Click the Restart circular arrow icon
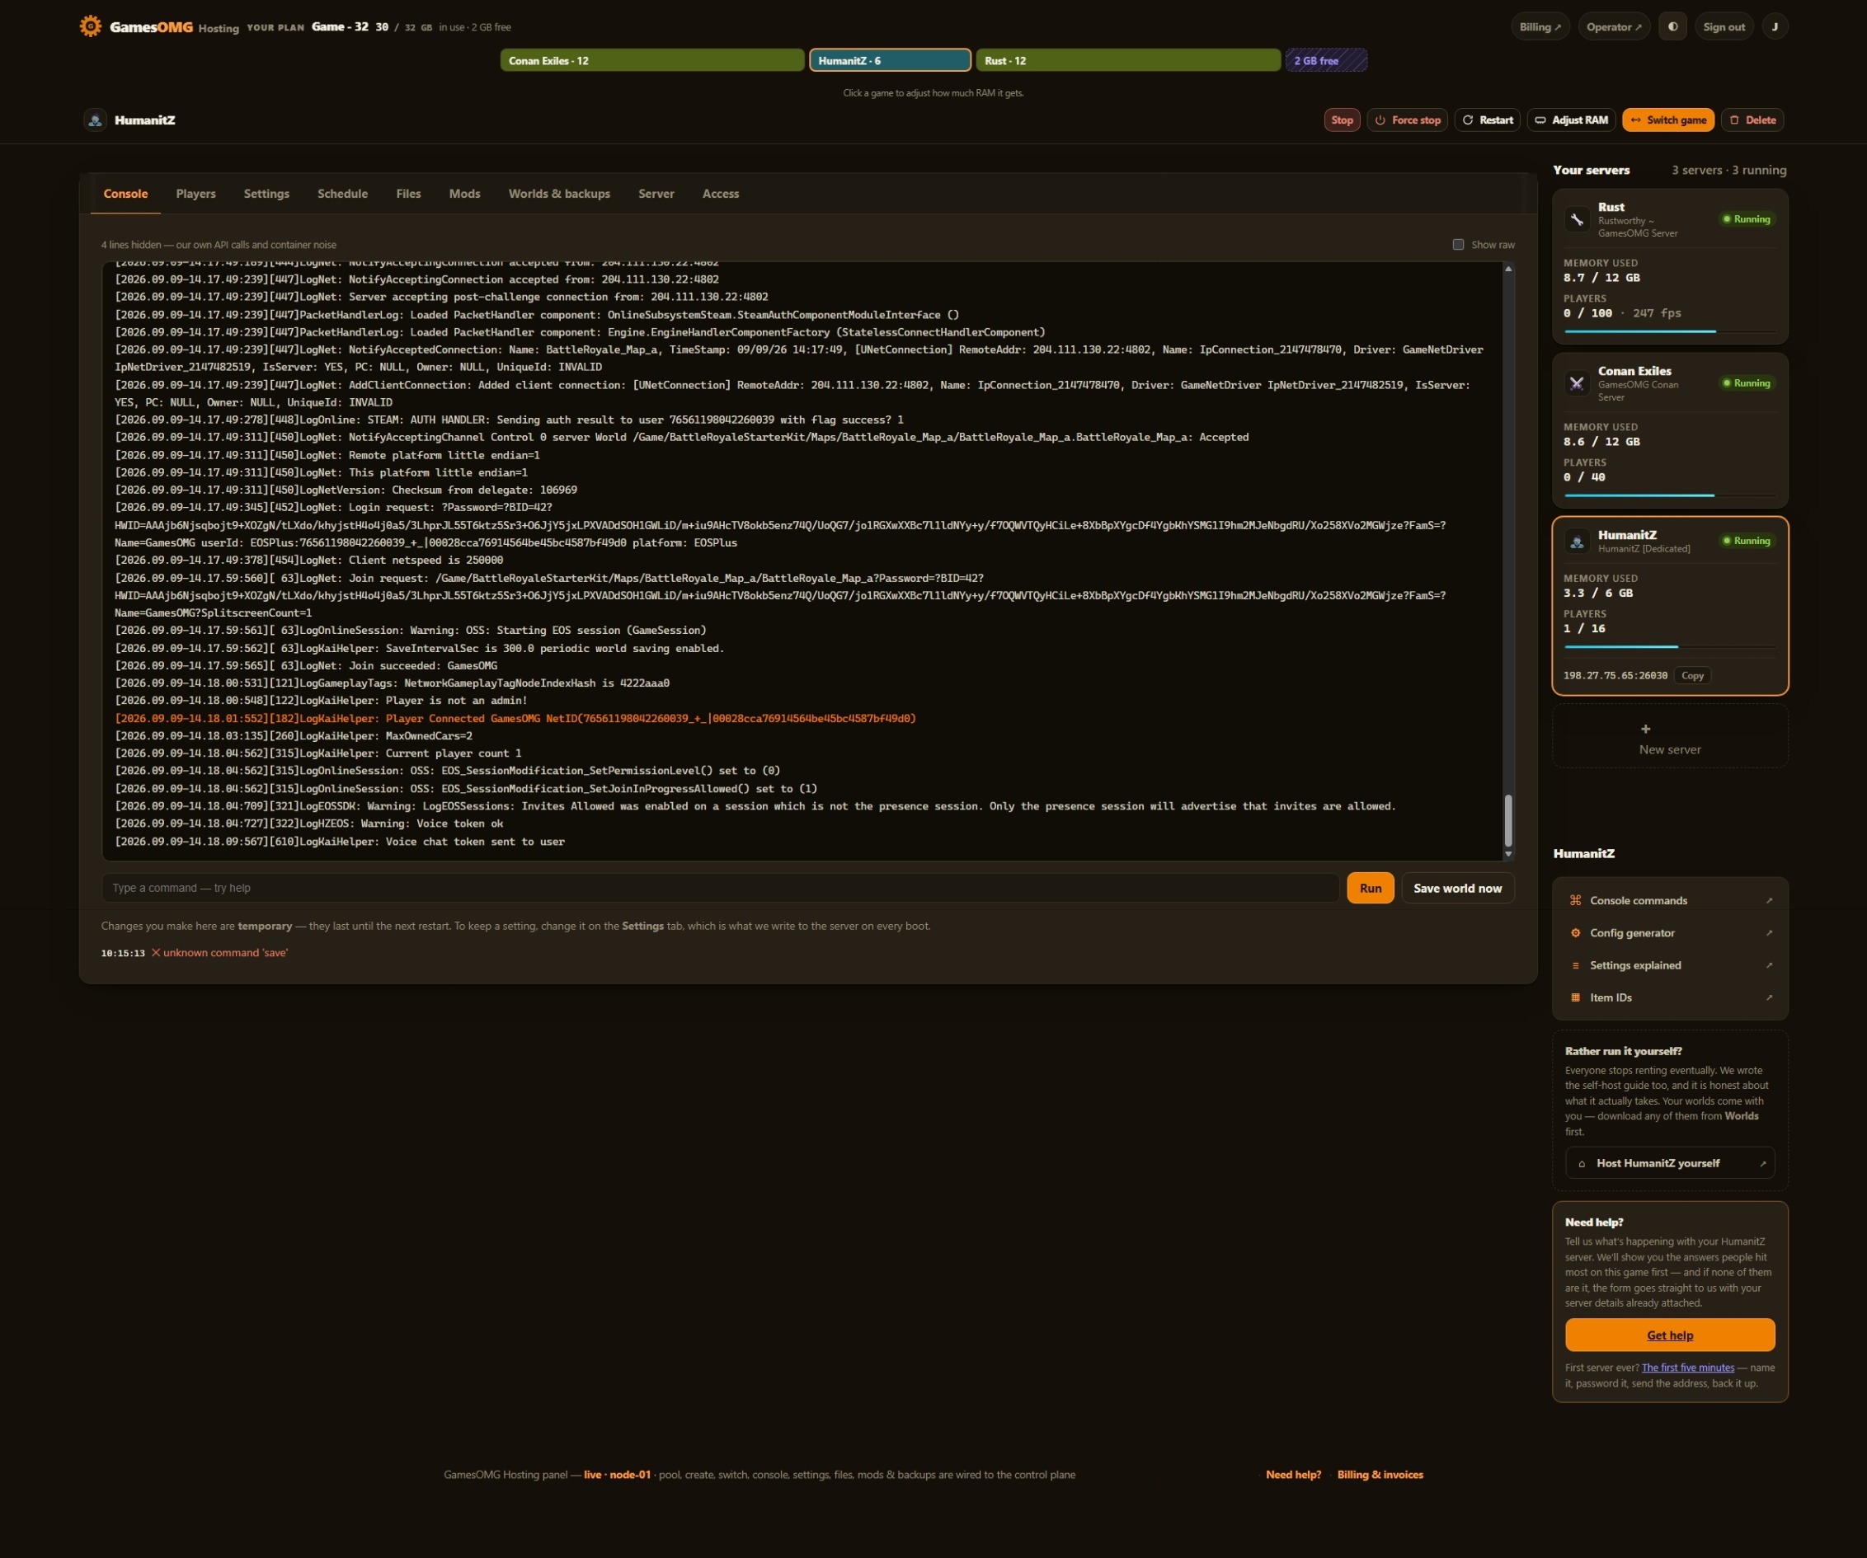This screenshot has width=1867, height=1558. (x=1468, y=120)
